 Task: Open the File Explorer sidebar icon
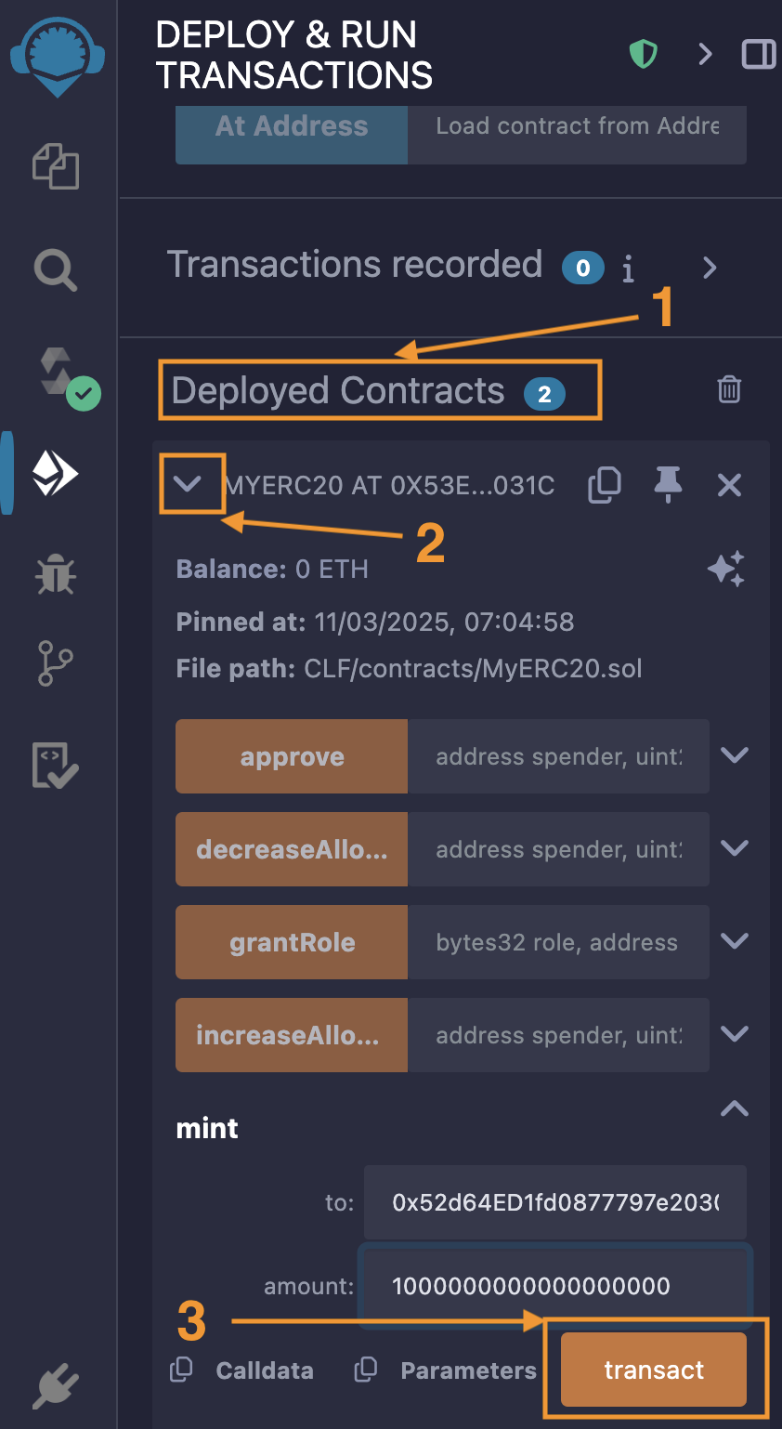[x=56, y=167]
